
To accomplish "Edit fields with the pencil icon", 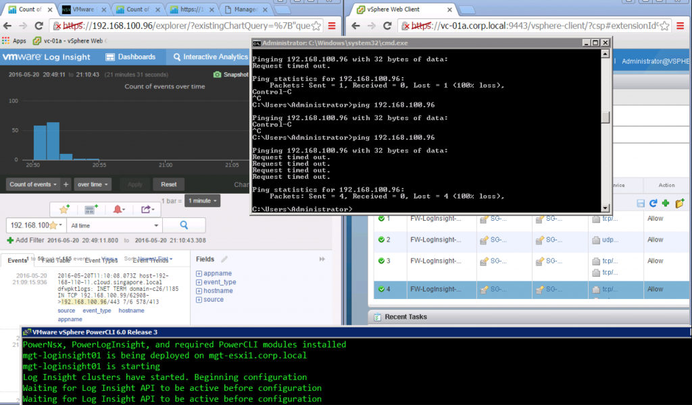I will coord(224,259).
